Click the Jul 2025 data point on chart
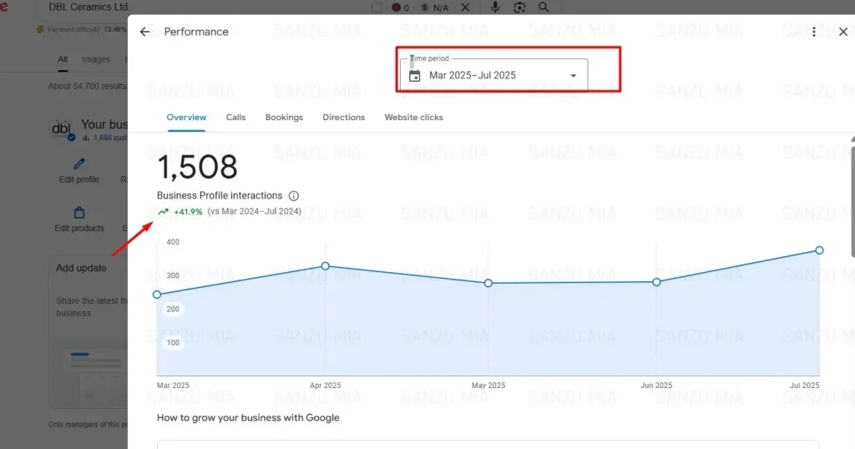 819,250
